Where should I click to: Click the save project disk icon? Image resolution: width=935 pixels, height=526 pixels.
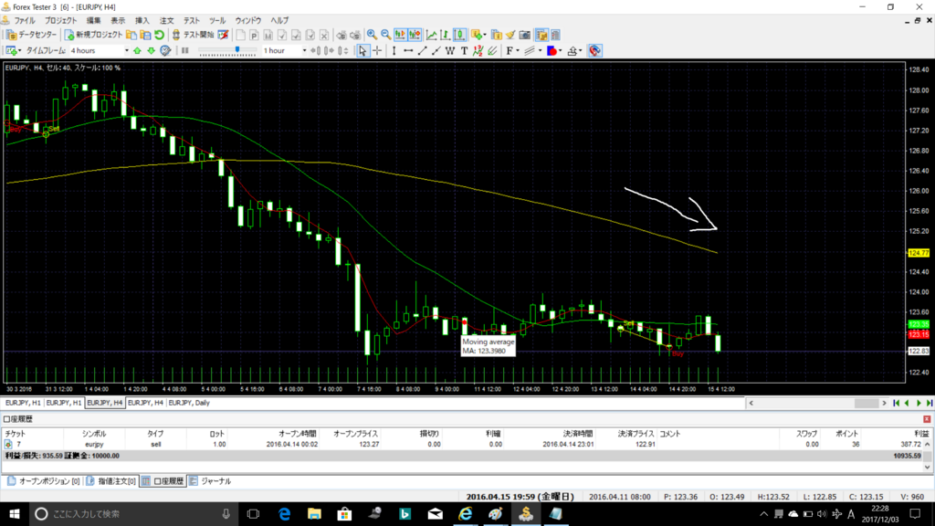[145, 35]
